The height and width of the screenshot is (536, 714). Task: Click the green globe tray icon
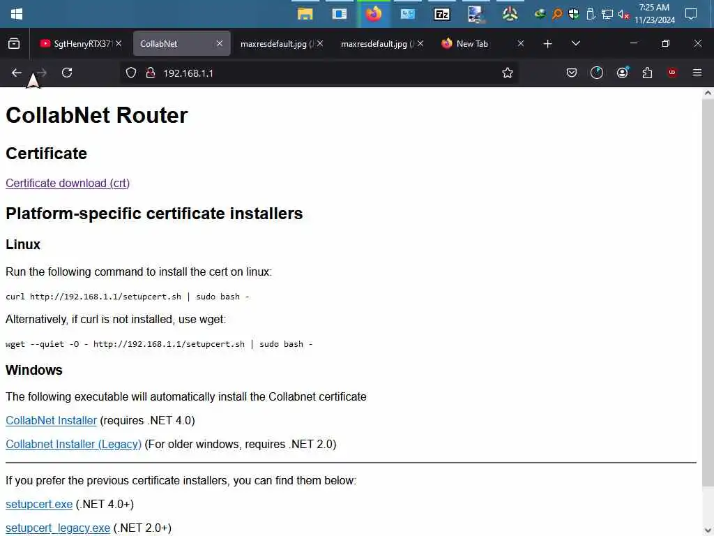coord(540,14)
